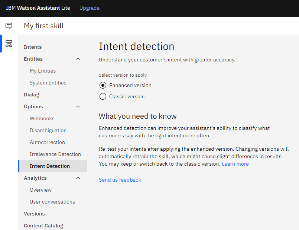299x230 pixels.
Task: Open the Learn more link
Action: point(235,164)
